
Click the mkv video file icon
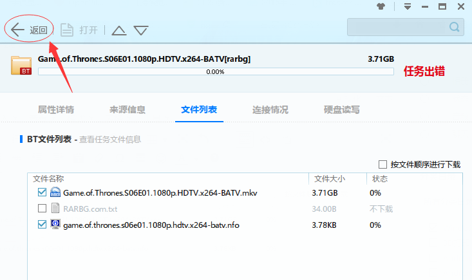point(55,192)
